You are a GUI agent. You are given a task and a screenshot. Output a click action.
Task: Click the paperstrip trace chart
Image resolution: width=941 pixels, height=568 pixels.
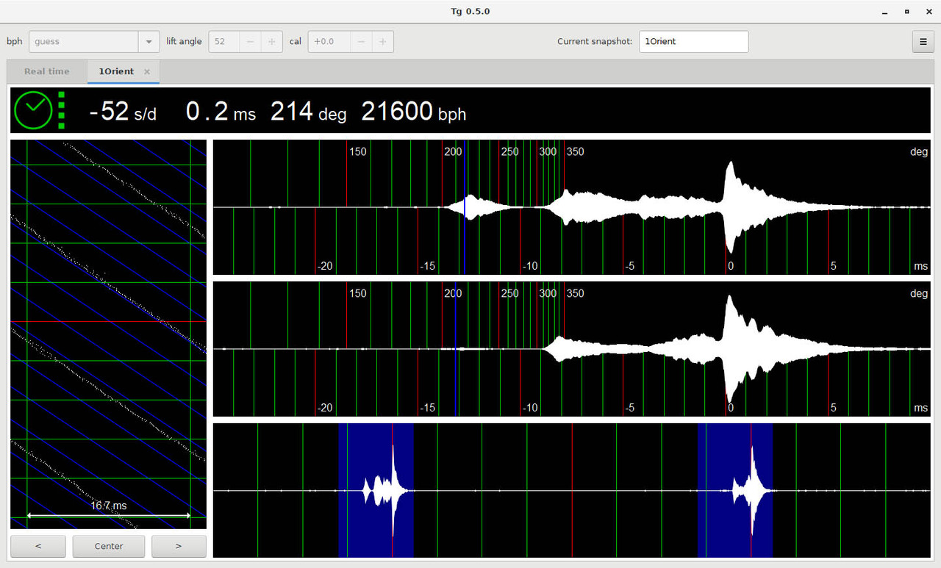click(x=109, y=334)
